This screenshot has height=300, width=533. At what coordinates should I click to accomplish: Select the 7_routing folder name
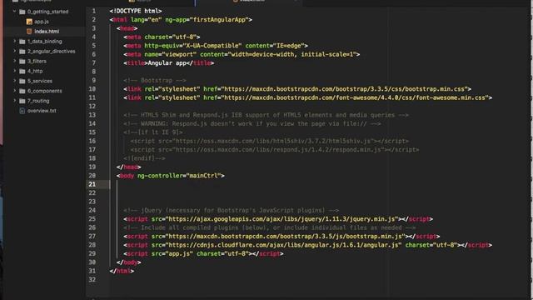click(38, 100)
